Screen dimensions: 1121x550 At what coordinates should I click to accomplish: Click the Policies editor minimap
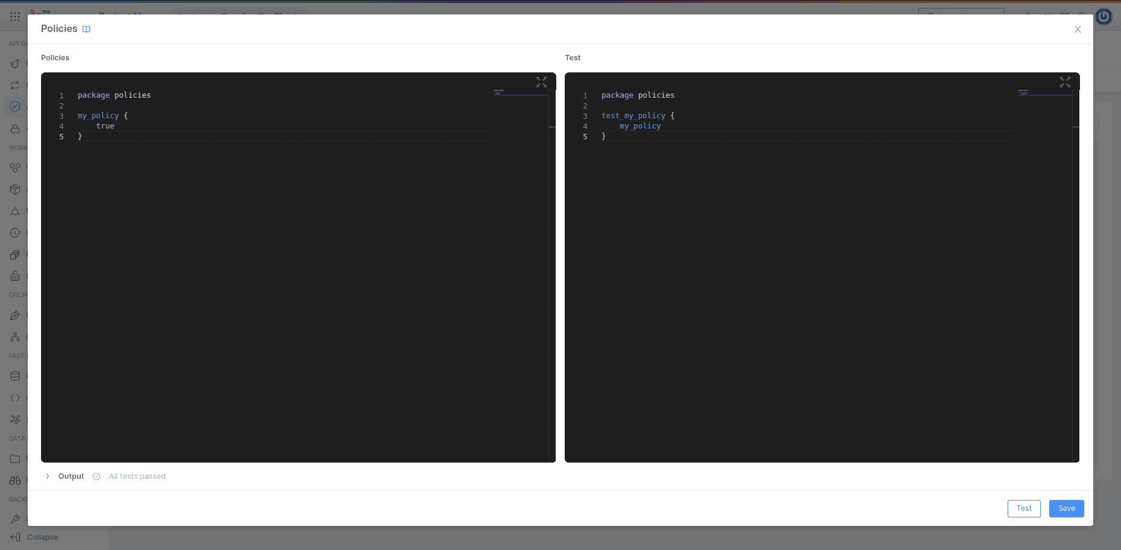pos(521,93)
